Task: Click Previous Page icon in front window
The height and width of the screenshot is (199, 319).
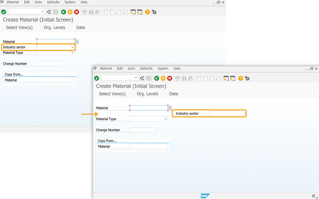Action: [205, 78]
